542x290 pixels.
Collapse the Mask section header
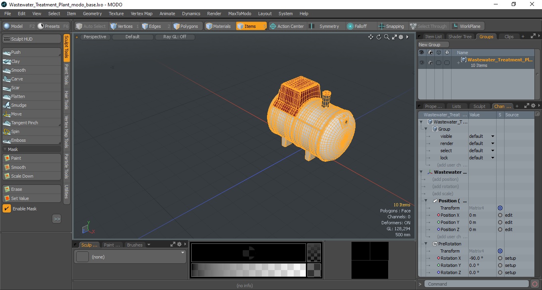(31, 149)
